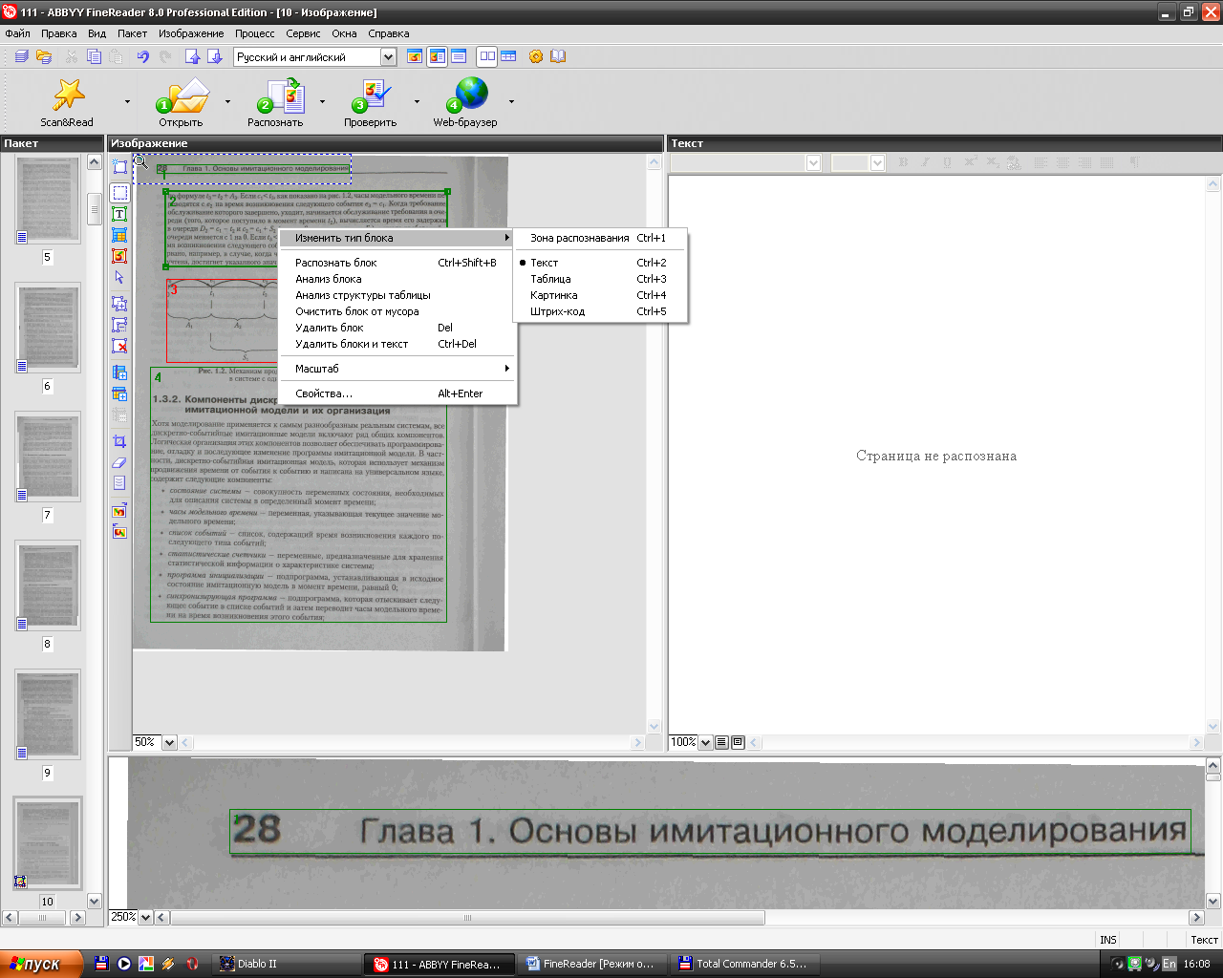Toggle the second text view mode button beside 100%

[x=738, y=742]
